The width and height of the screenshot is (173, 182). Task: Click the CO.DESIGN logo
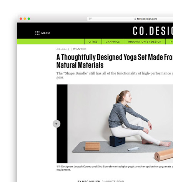(x=153, y=31)
